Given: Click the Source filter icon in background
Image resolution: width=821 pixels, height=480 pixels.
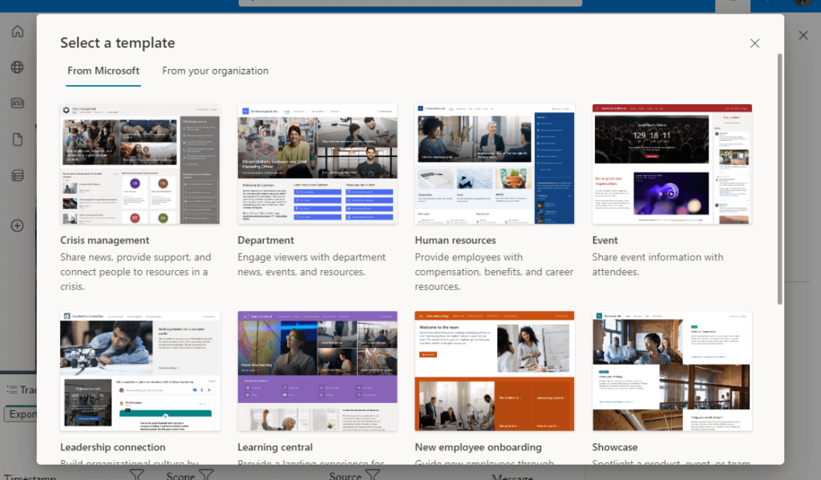Looking at the screenshot, I should click(x=372, y=475).
